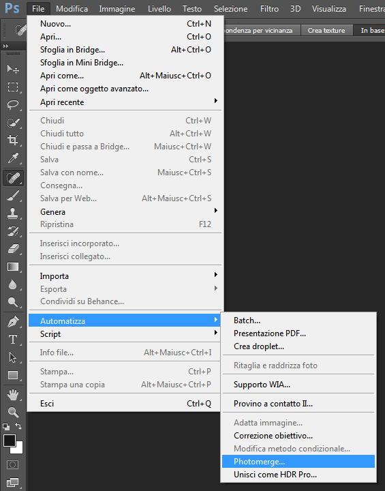Open the Selezione menu
Screen dimensions: 385x491
[231, 8]
